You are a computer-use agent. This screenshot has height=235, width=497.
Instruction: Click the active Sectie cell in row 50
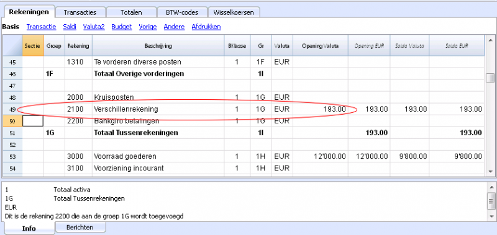[33, 121]
